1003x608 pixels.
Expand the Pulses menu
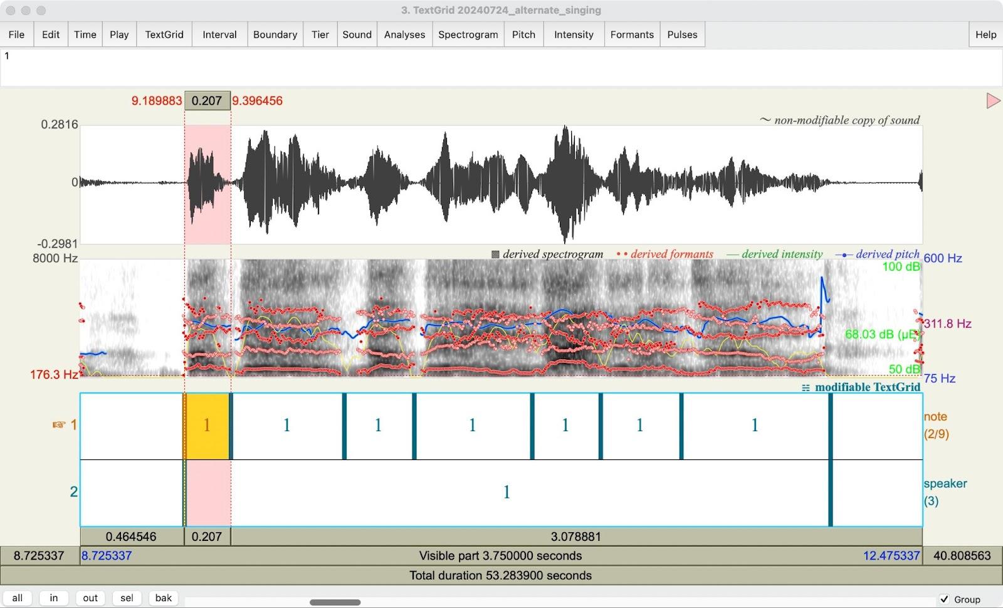[x=682, y=34]
